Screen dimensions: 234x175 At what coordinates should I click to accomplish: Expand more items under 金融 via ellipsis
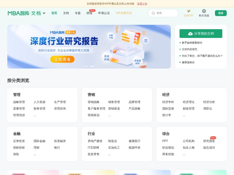35,154
